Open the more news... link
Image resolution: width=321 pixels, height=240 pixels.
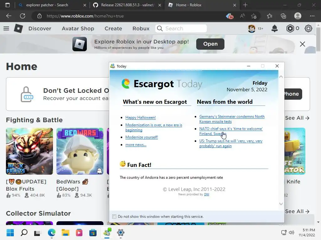136,145
